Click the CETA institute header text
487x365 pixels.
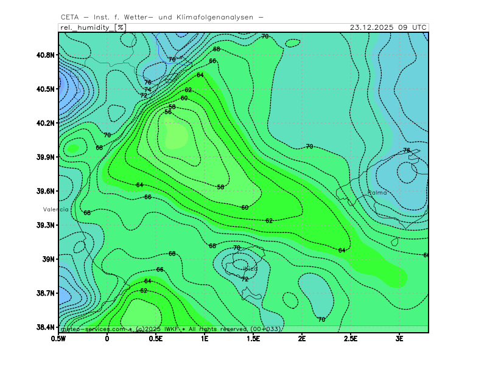(x=162, y=17)
